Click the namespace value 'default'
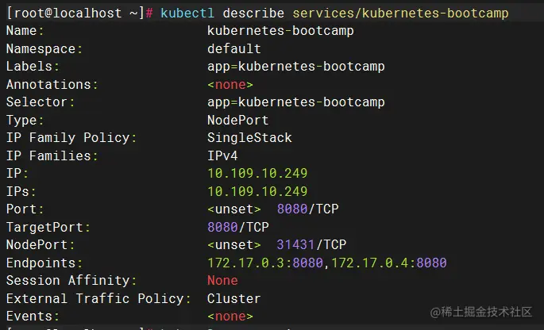Screen dimensions: 544x330 [233, 49]
